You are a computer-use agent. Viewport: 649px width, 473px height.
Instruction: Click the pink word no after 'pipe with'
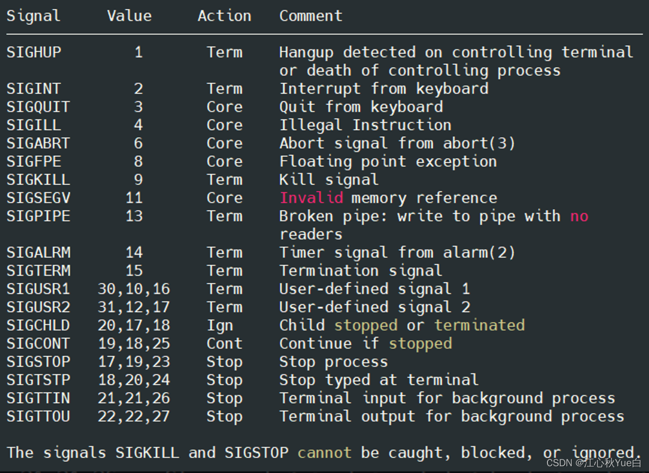pos(579,216)
